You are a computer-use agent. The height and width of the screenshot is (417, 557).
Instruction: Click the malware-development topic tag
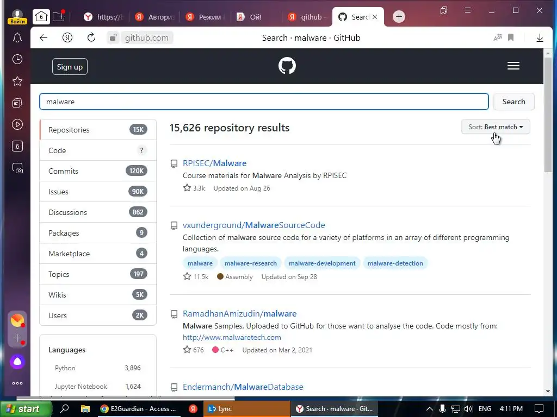tap(322, 263)
